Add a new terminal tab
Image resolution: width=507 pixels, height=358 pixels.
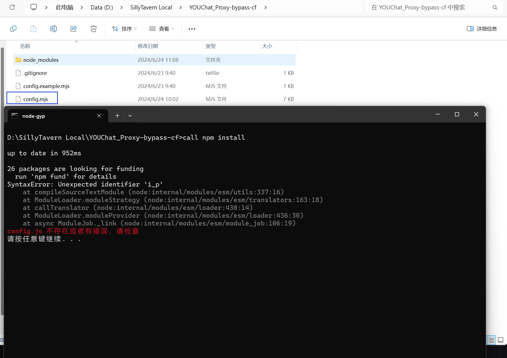point(117,116)
